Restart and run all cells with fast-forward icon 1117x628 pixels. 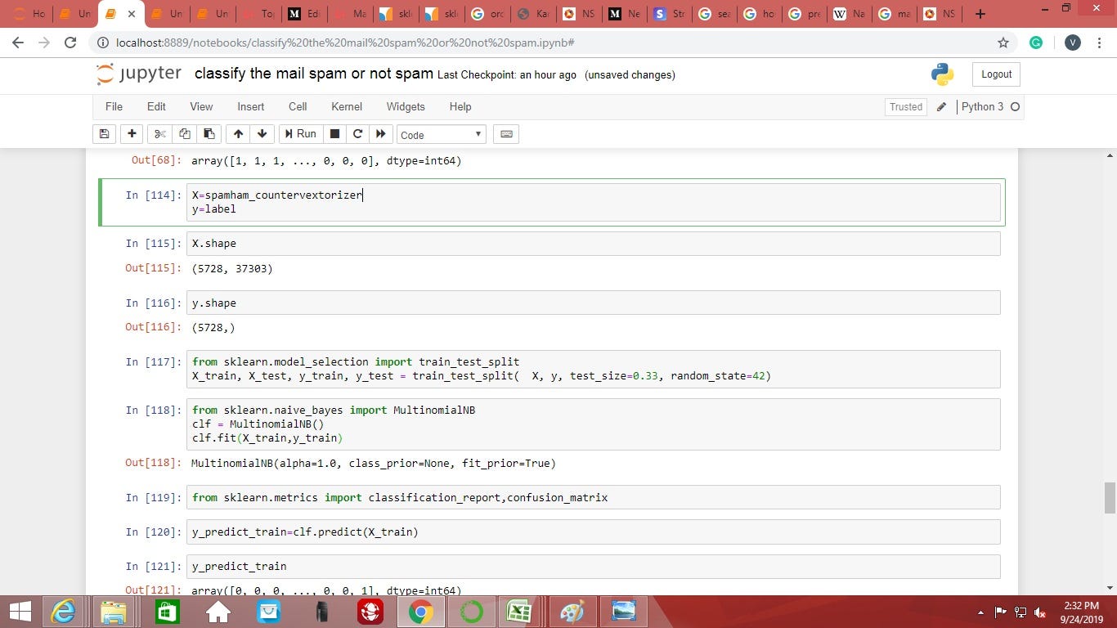point(381,133)
